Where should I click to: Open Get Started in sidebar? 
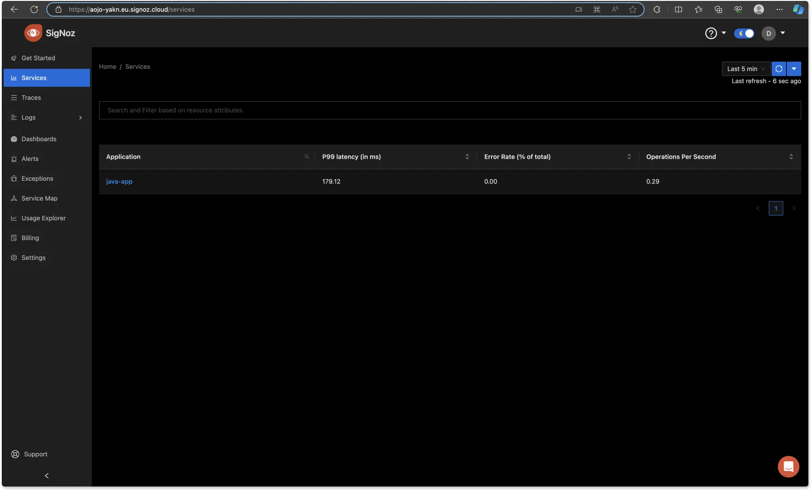pyautogui.click(x=47, y=58)
